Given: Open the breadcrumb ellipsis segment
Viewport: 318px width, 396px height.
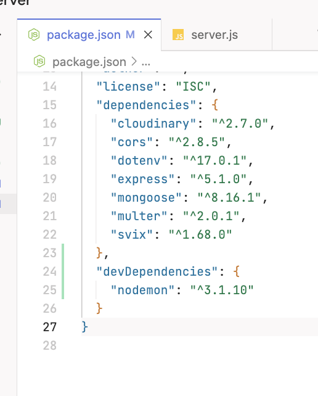Looking at the screenshot, I should point(146,62).
